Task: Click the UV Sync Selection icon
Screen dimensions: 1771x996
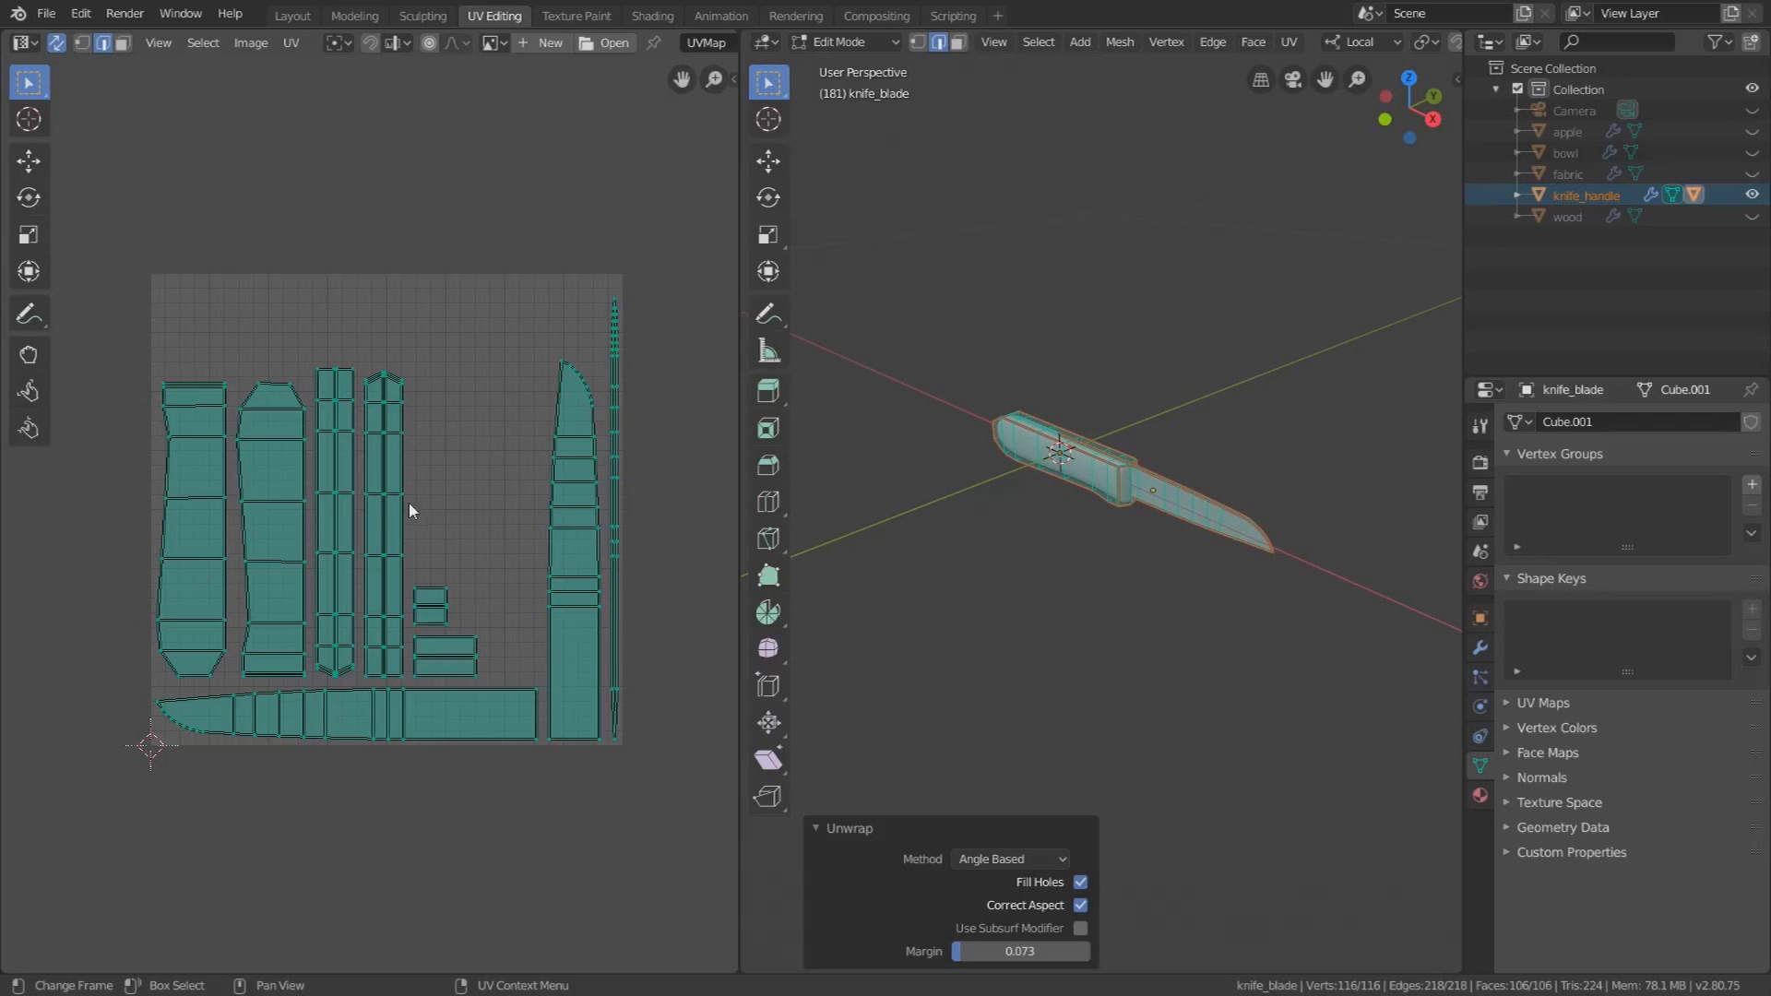Action: (56, 41)
